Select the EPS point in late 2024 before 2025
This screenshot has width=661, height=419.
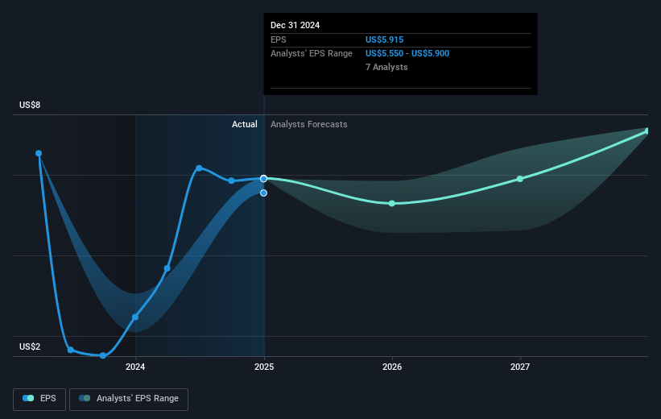point(231,180)
